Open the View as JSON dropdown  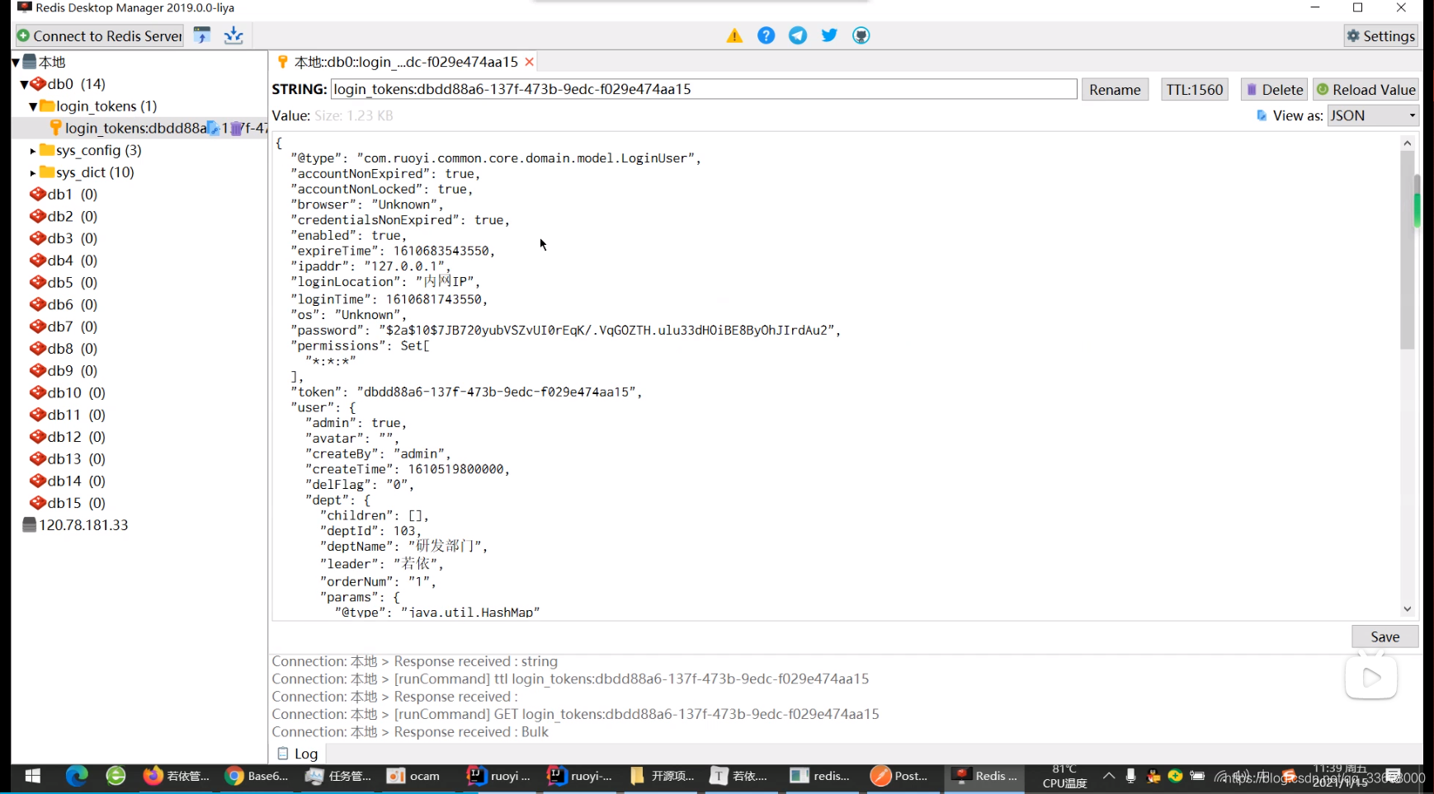[x=1373, y=115]
